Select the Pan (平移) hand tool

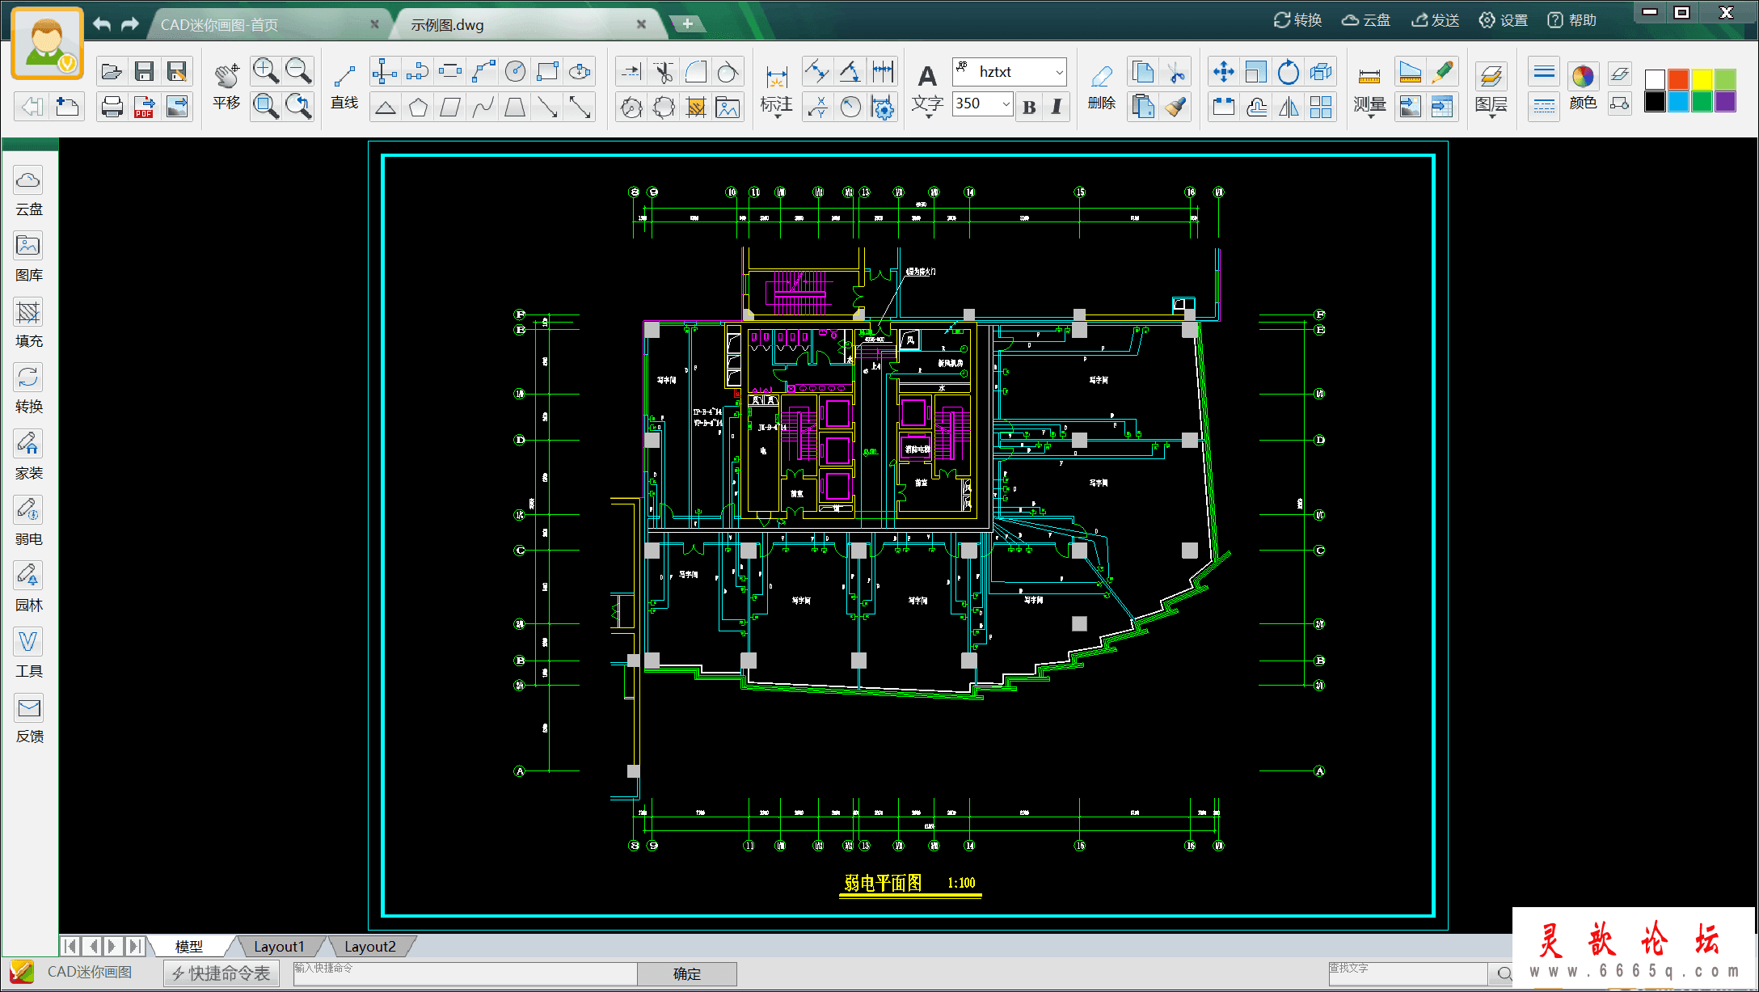pyautogui.click(x=226, y=87)
